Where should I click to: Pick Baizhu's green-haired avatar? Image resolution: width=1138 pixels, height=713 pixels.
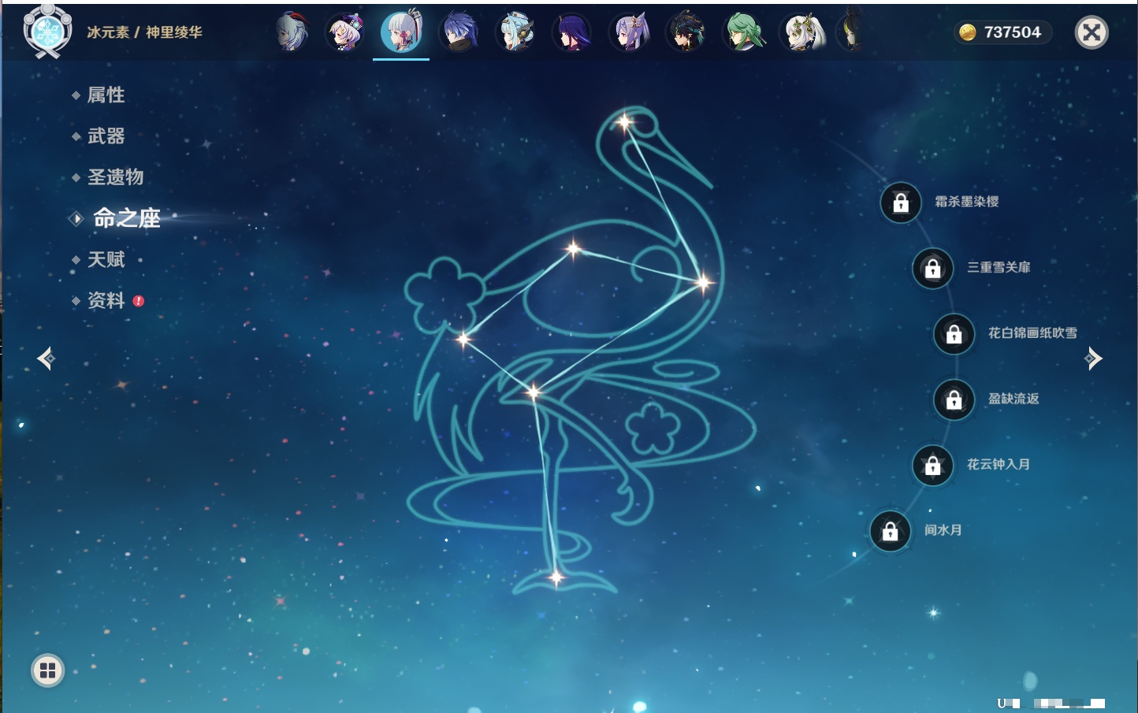click(743, 32)
